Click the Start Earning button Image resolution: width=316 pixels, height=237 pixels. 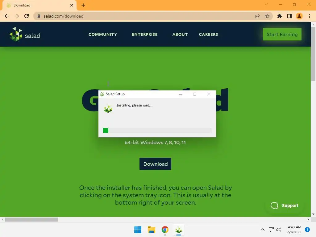pos(282,34)
